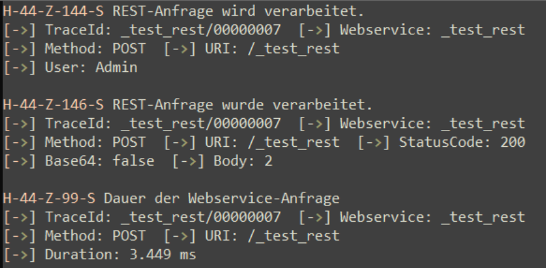Click the text 'Dauer der Webservice-Anfrage'
Viewport: 546px width, 268px height.
pos(222,199)
